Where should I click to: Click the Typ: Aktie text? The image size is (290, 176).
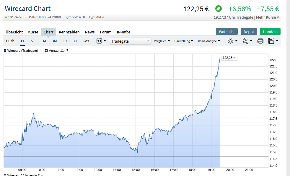(96, 17)
